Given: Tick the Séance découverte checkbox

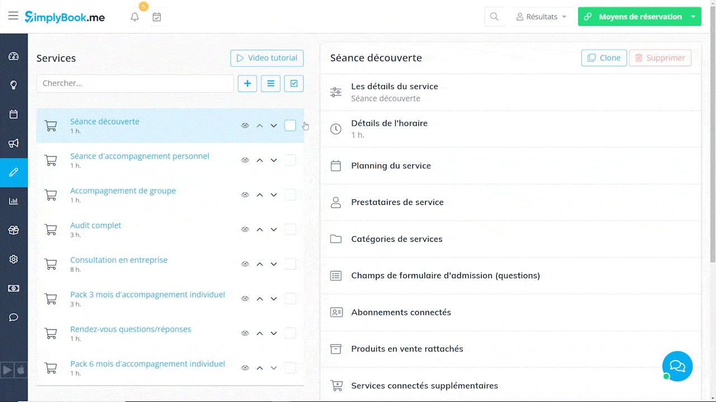Looking at the screenshot, I should tap(290, 126).
